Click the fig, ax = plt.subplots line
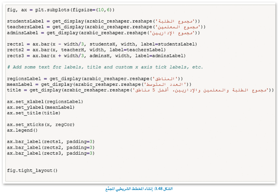Viewport: 279px width, 194px height. click(x=61, y=10)
